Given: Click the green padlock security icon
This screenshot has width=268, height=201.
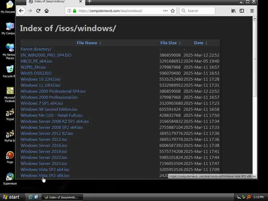Looking at the screenshot, I should (75, 11).
